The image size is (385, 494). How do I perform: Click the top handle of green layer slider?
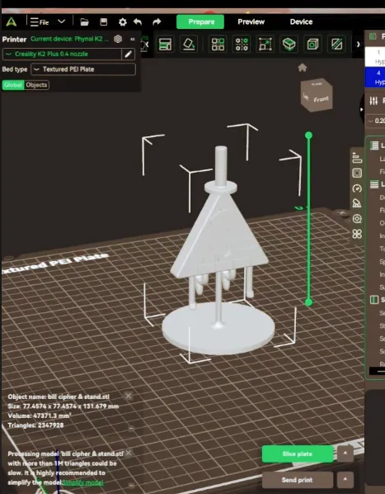tap(308, 135)
